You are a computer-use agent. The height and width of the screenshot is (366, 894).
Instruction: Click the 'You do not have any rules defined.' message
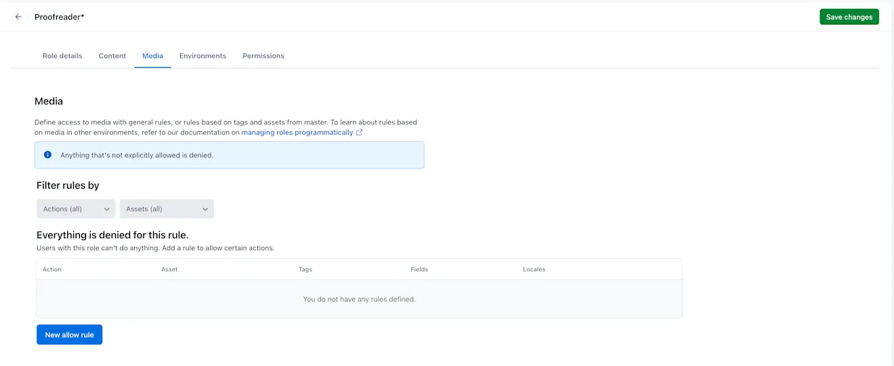click(x=359, y=299)
